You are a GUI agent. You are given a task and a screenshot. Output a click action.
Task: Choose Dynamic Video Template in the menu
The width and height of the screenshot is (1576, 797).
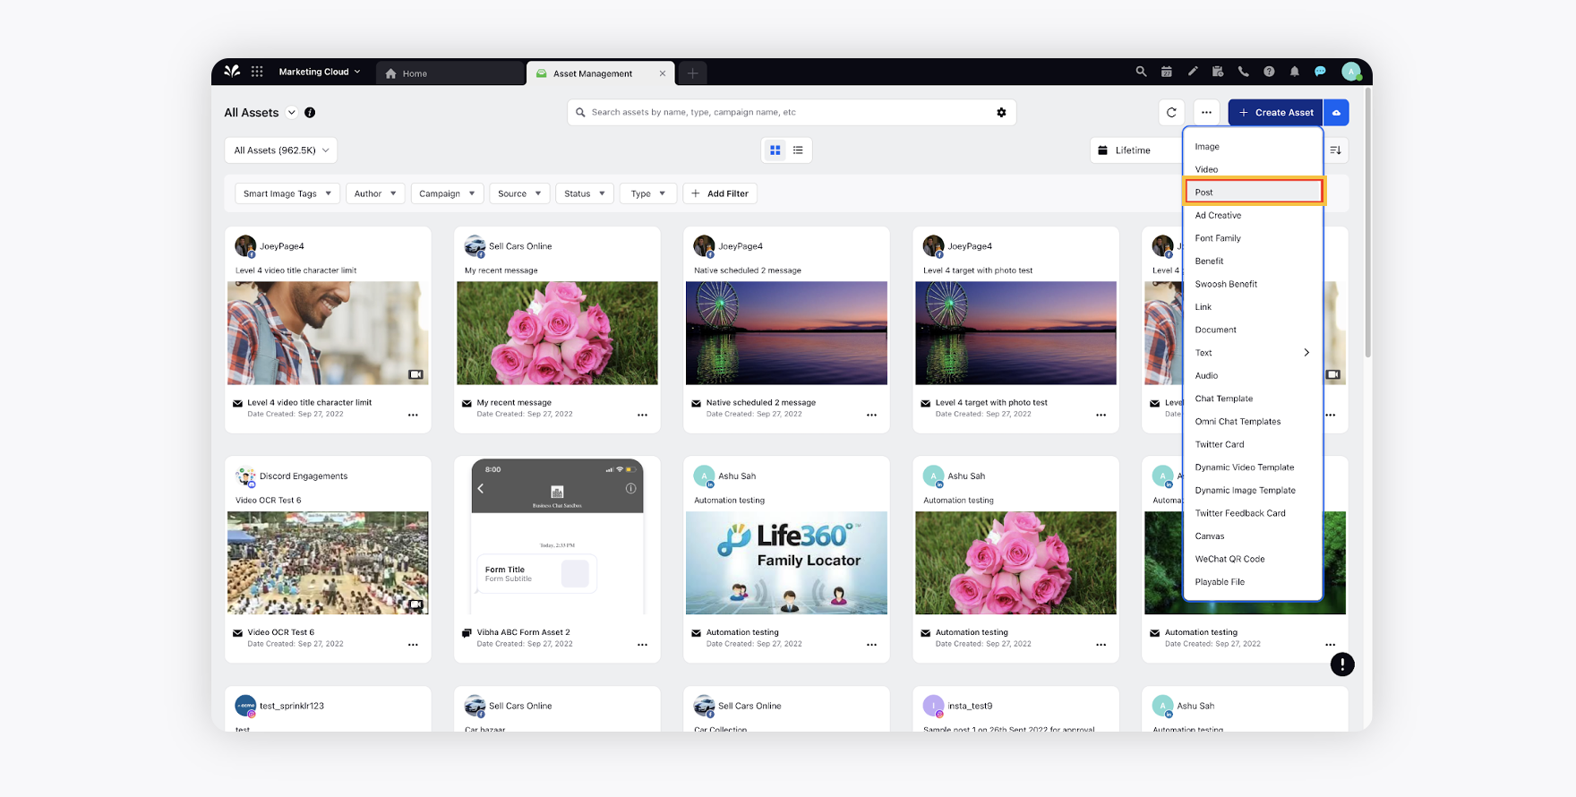pyautogui.click(x=1253, y=467)
